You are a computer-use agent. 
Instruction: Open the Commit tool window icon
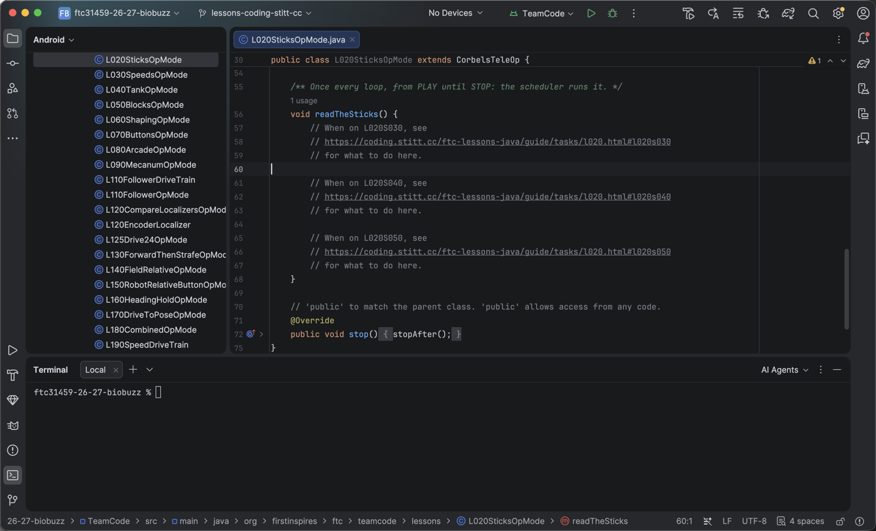pos(13,63)
